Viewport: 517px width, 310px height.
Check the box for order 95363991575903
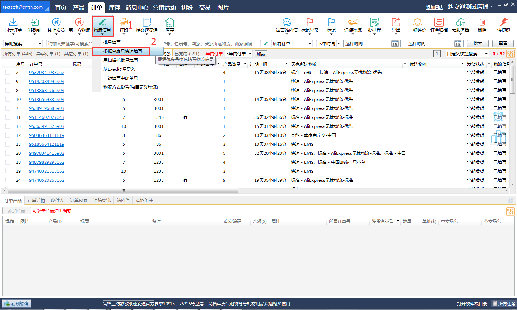pyautogui.click(x=8, y=126)
